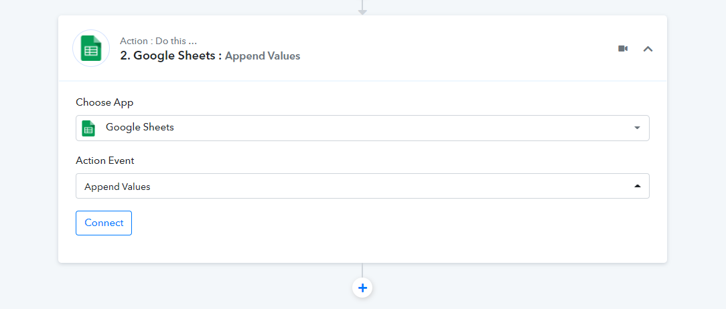Click Append Values in the Action Event field
726x309 pixels.
point(117,187)
